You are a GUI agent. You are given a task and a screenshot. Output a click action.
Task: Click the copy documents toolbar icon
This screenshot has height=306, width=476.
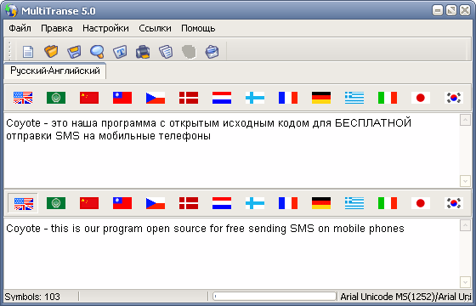[166, 52]
